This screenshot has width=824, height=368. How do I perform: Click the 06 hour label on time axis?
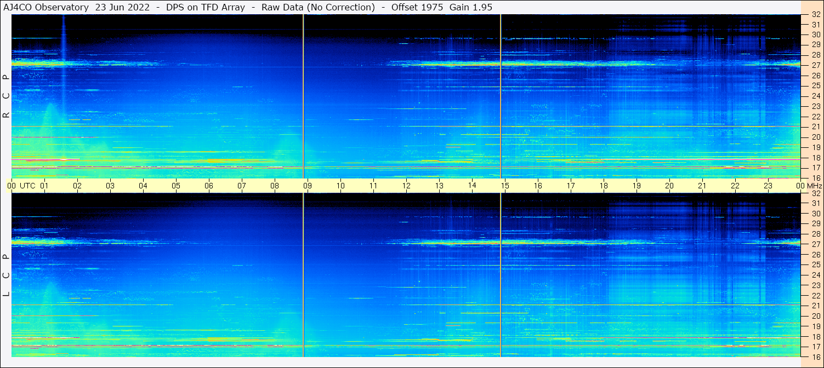(x=209, y=186)
